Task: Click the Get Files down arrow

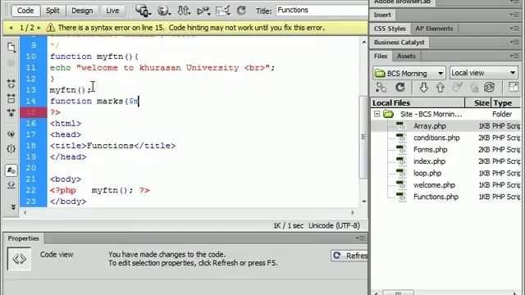Action: click(x=424, y=88)
